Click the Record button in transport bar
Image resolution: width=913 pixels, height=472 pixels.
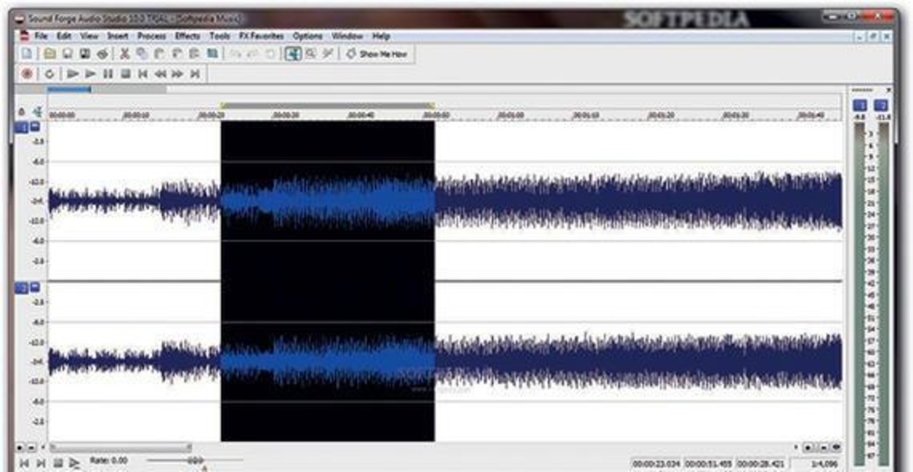(x=27, y=74)
